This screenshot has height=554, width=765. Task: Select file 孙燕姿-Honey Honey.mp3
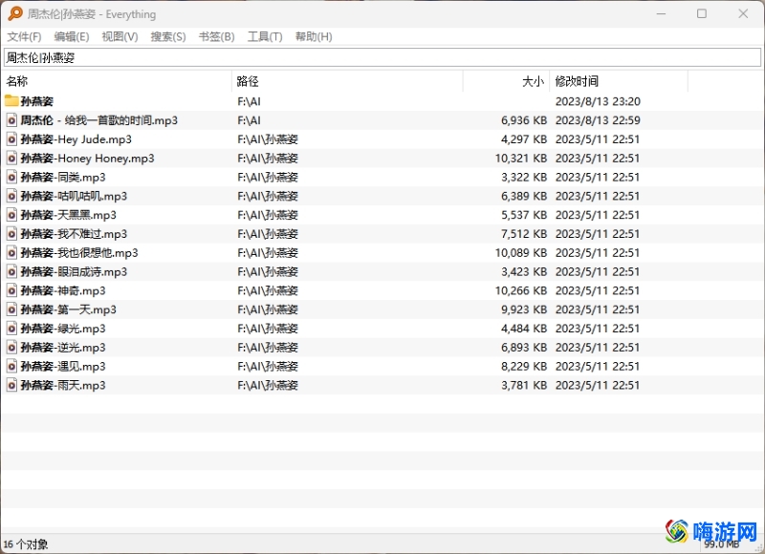coord(87,159)
